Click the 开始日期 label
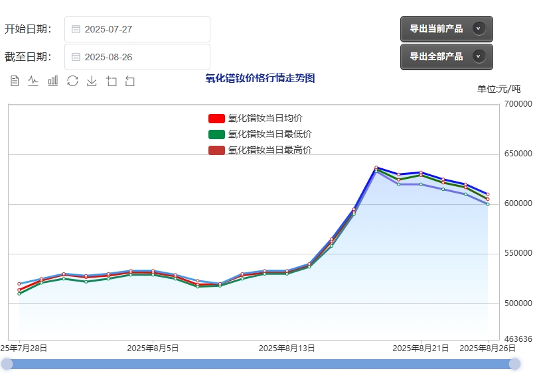 (x=28, y=29)
